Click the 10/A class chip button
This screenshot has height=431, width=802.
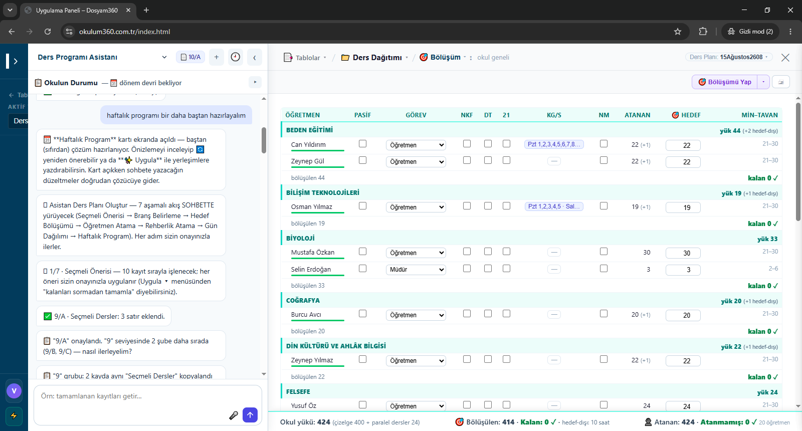190,57
